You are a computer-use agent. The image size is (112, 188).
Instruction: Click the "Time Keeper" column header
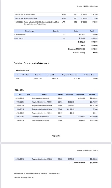point(30,31)
